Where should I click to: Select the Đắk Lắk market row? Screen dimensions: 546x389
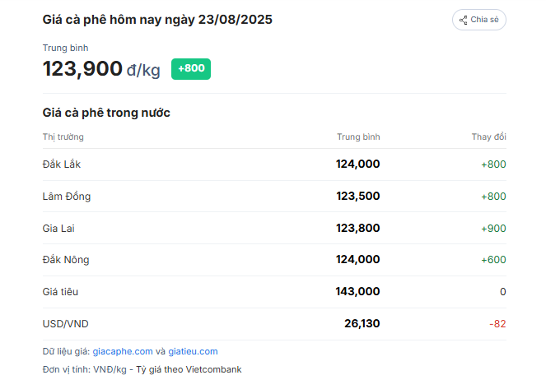pos(274,164)
